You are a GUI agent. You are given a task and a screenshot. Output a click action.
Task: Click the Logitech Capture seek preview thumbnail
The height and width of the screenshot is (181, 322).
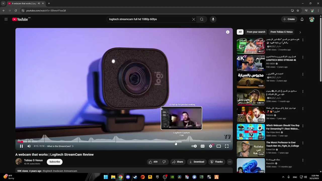point(181,118)
